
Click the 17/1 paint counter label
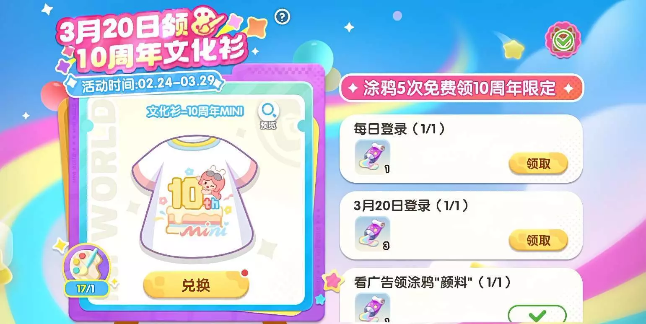tap(86, 289)
